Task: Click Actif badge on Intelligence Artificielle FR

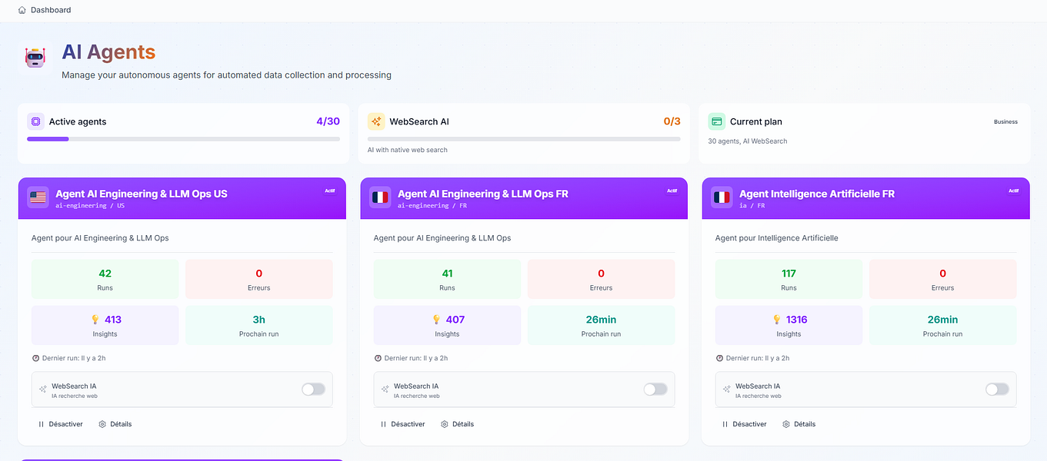Action: tap(1013, 191)
